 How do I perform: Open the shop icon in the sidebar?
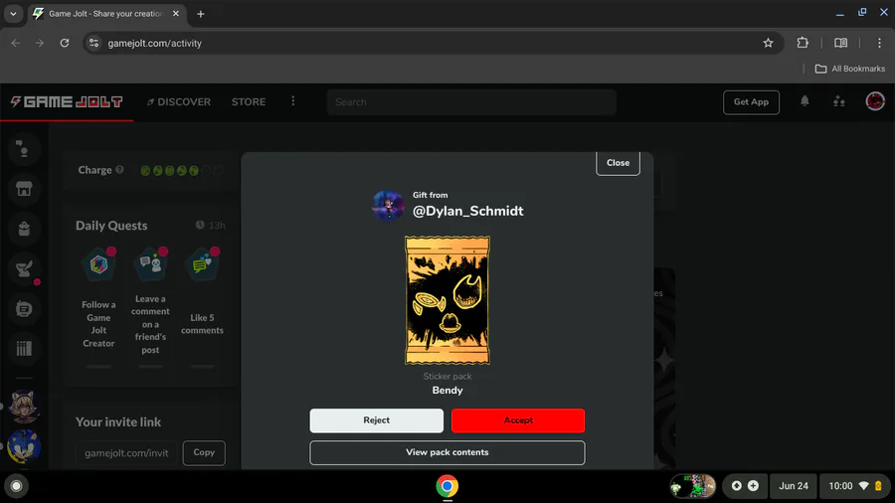pyautogui.click(x=24, y=189)
